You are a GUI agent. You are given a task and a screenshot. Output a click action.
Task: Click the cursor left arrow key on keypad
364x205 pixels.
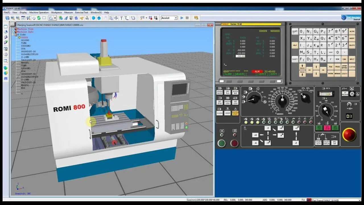pyautogui.click(x=309, y=70)
